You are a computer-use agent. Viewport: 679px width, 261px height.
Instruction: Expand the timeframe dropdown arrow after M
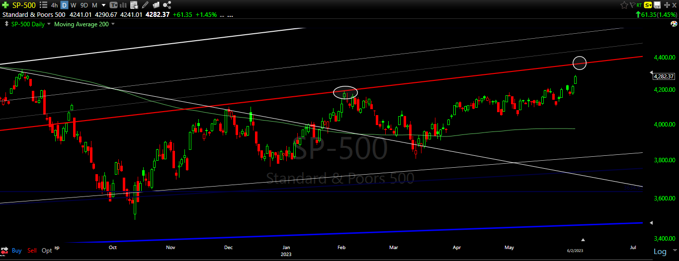click(x=103, y=5)
